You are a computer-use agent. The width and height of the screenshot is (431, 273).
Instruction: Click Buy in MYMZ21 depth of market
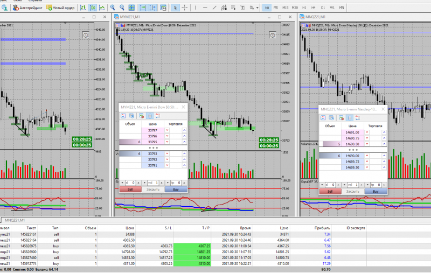[176, 189]
